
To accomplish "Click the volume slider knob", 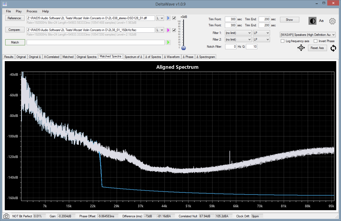I will point(184,48).
